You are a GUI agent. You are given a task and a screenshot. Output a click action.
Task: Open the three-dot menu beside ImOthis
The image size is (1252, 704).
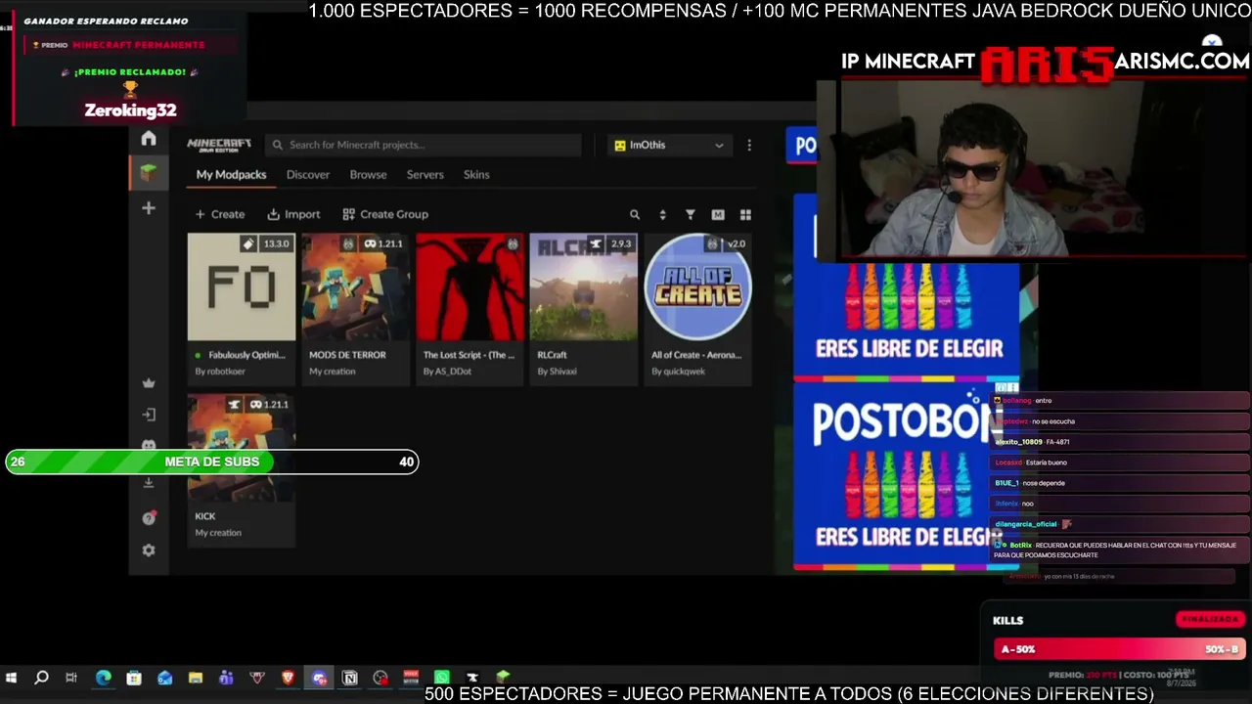pyautogui.click(x=749, y=146)
